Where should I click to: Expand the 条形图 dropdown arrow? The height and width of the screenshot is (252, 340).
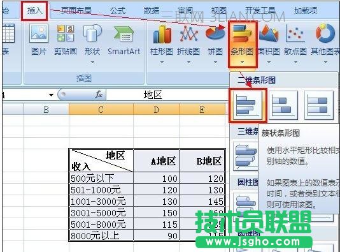tap(242, 63)
